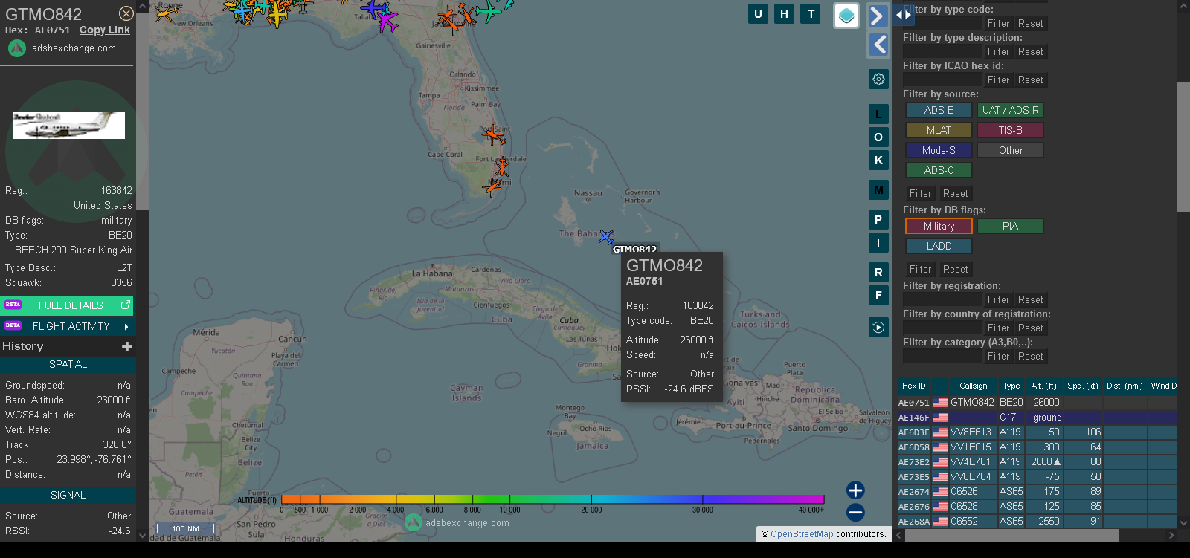Click the ICAO hex id input field
This screenshot has width=1190, height=558.
tap(942, 80)
